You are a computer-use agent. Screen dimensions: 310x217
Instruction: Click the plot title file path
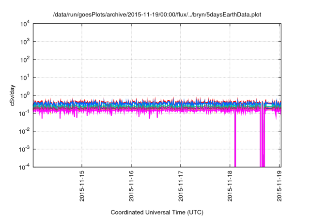coord(157,15)
